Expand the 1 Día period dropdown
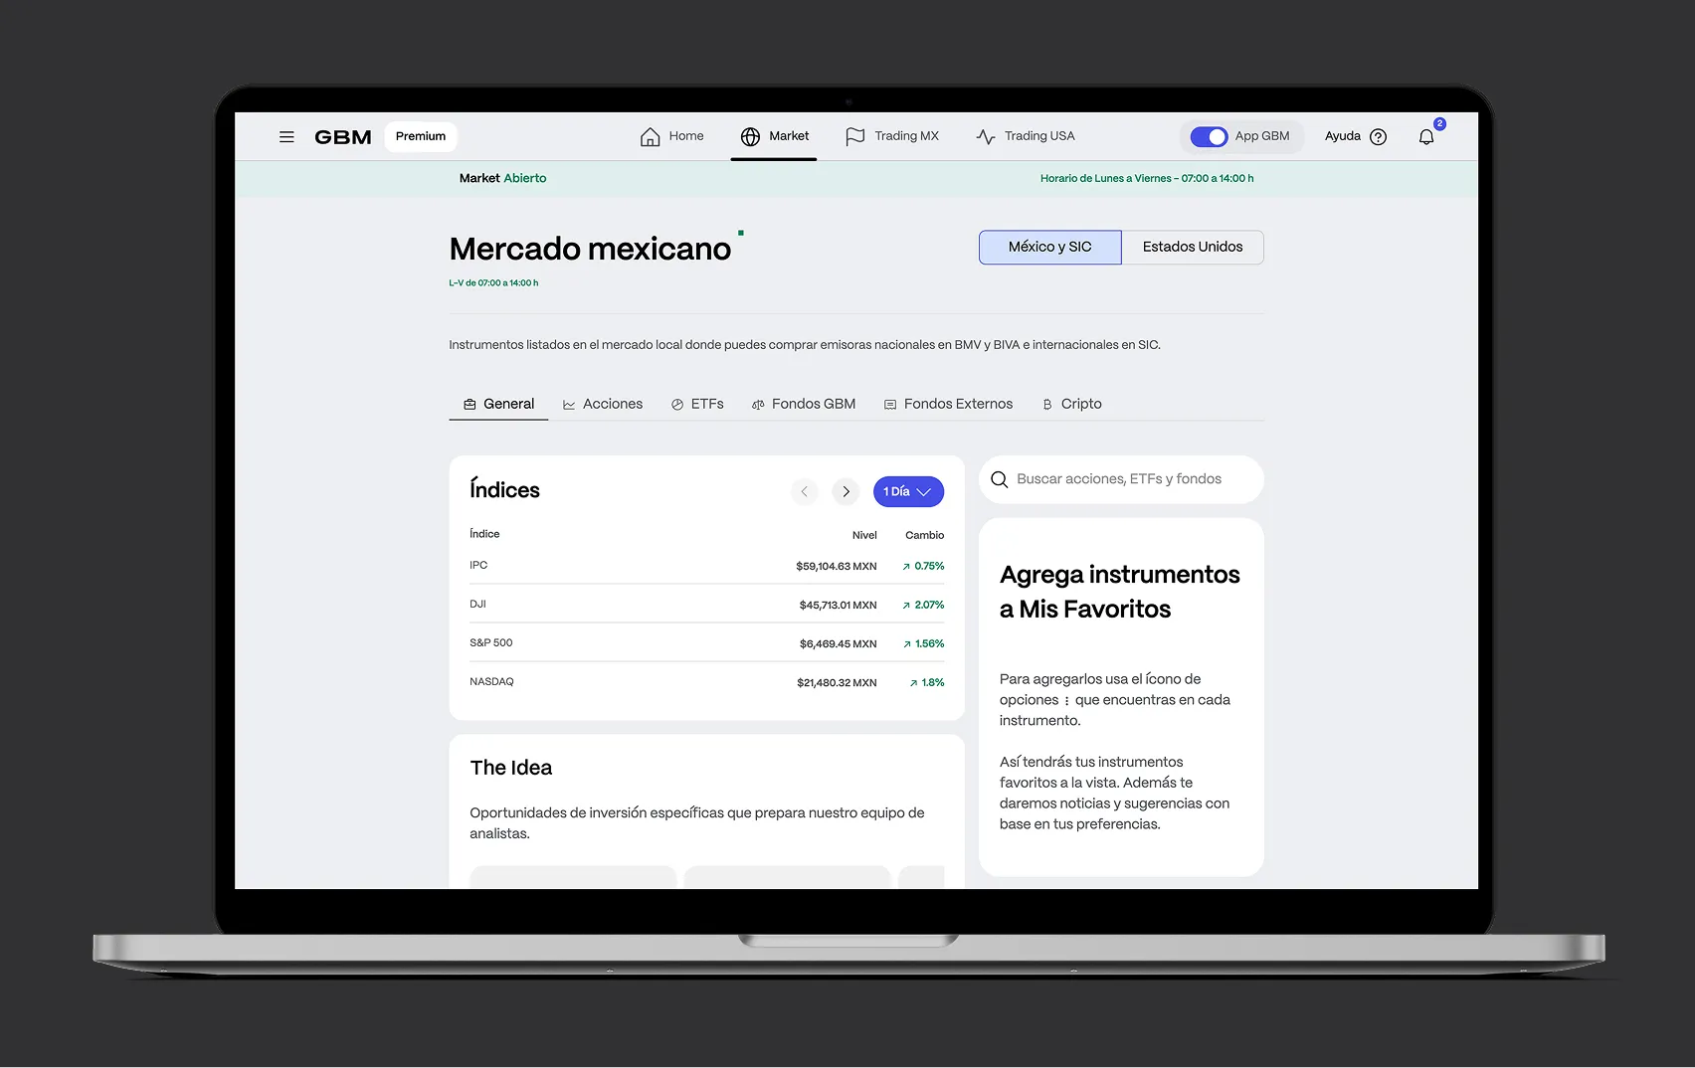This screenshot has width=1695, height=1068. (908, 492)
